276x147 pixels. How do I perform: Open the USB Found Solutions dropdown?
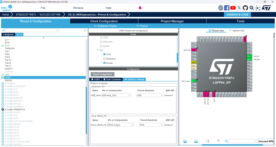pos(150,96)
